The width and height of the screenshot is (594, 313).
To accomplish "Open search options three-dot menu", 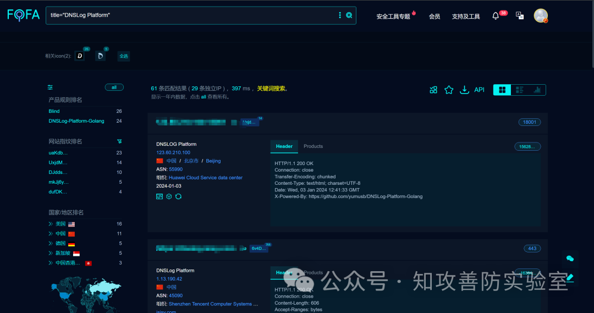I will (340, 15).
